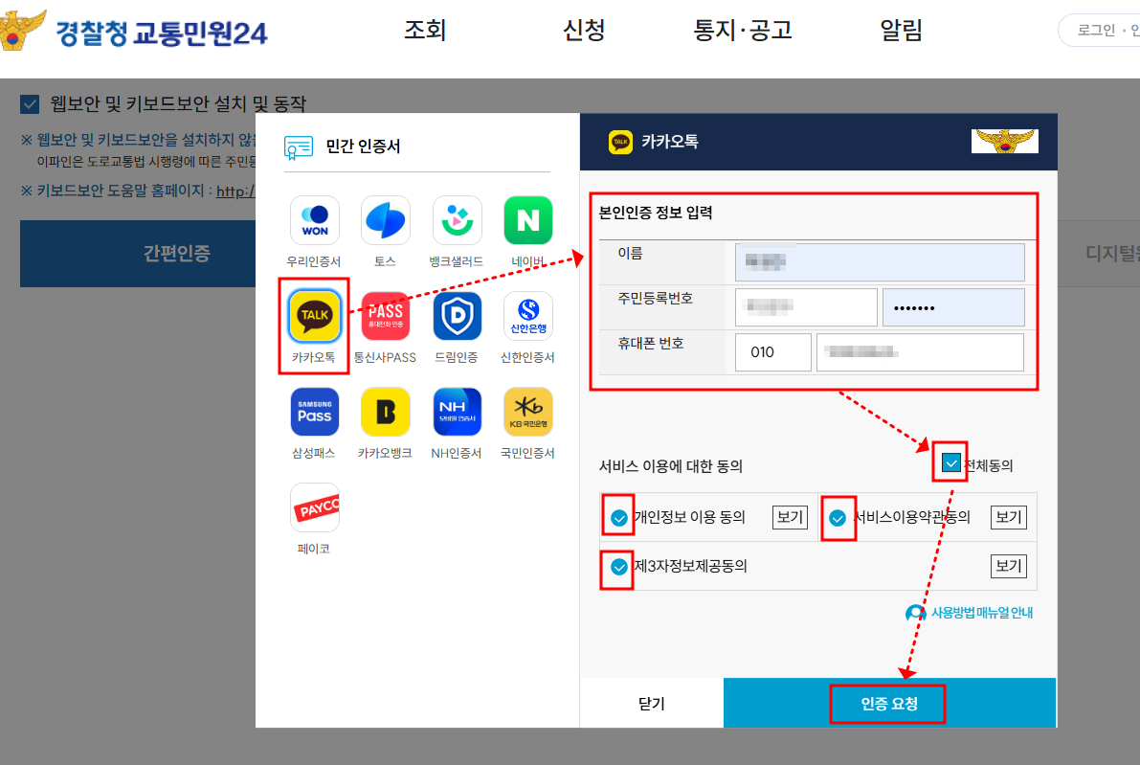Open 경찰청 교통민원24 home logo
Viewport: 1140px width, 765px height.
(135, 32)
